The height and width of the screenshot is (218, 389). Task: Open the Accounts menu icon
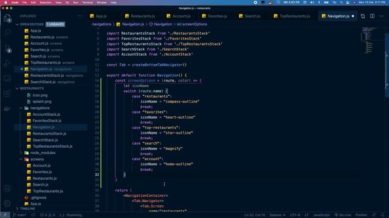7,188
